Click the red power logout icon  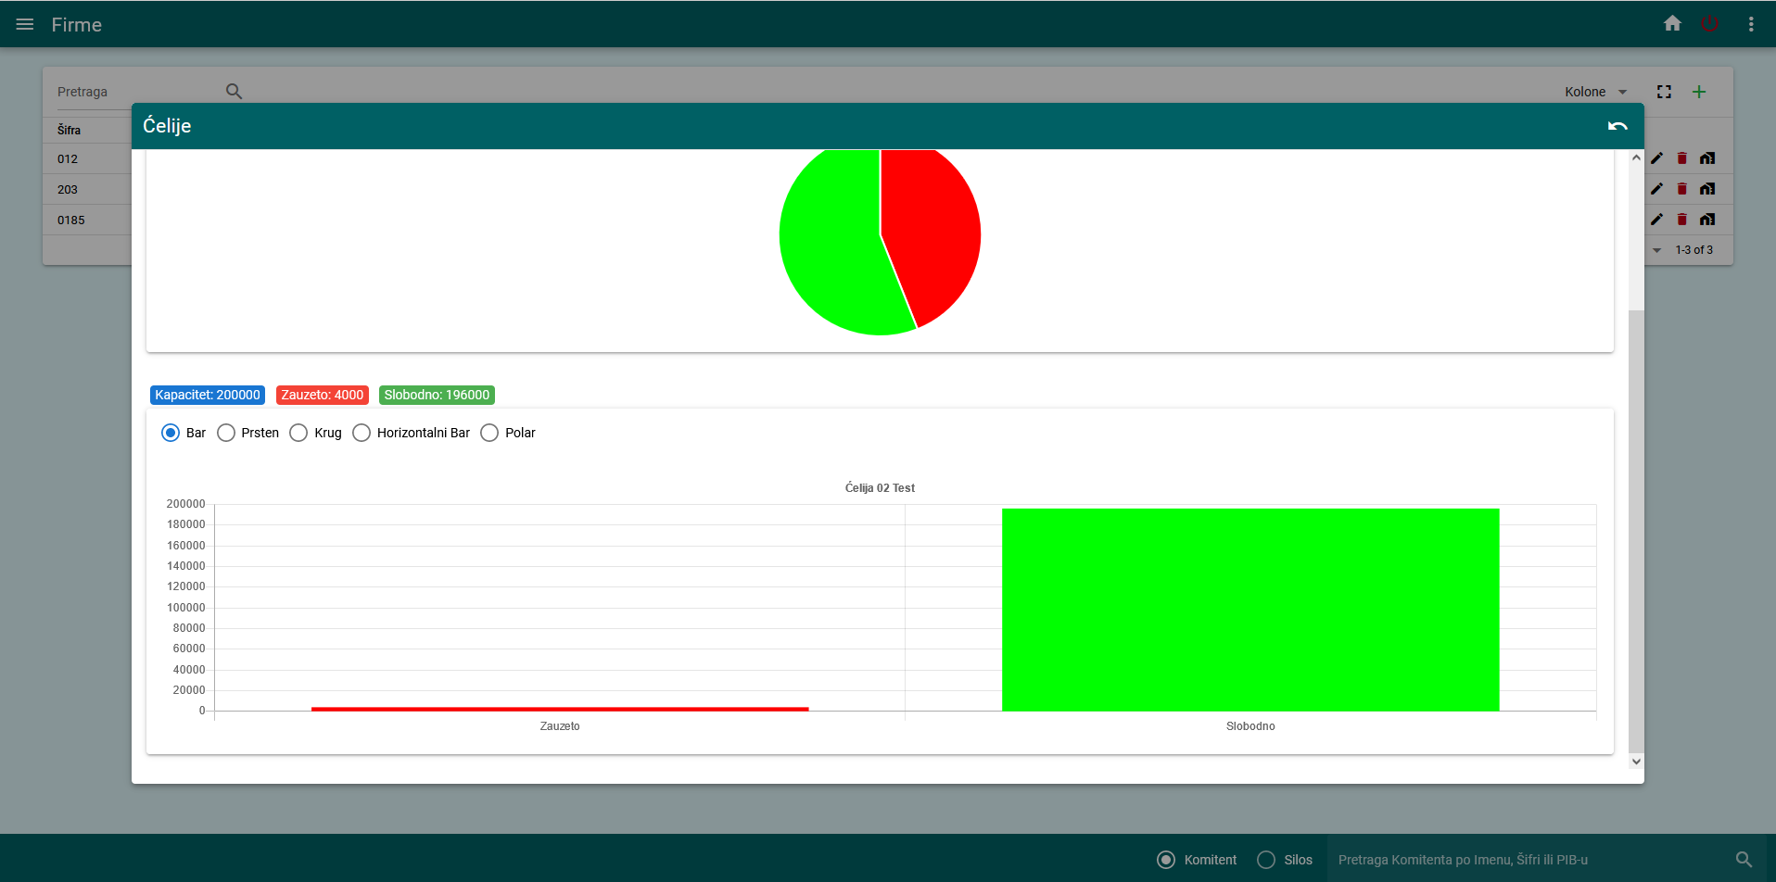pos(1710,24)
